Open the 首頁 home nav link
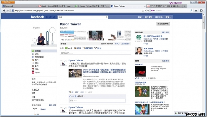 click(x=140, y=17)
